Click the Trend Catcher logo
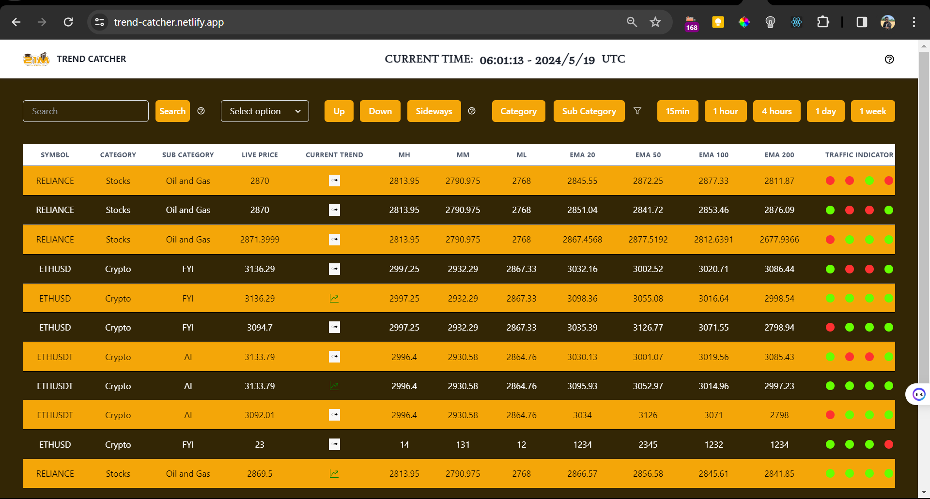 pyautogui.click(x=37, y=59)
